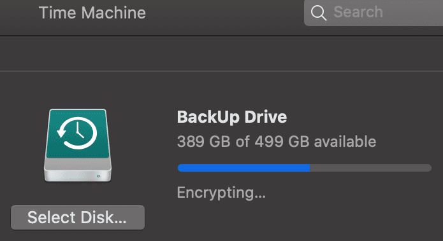Click the left rounded end of the progress bar

(x=180, y=168)
